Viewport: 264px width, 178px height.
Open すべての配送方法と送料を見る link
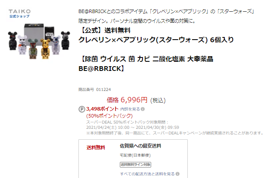[147, 174]
